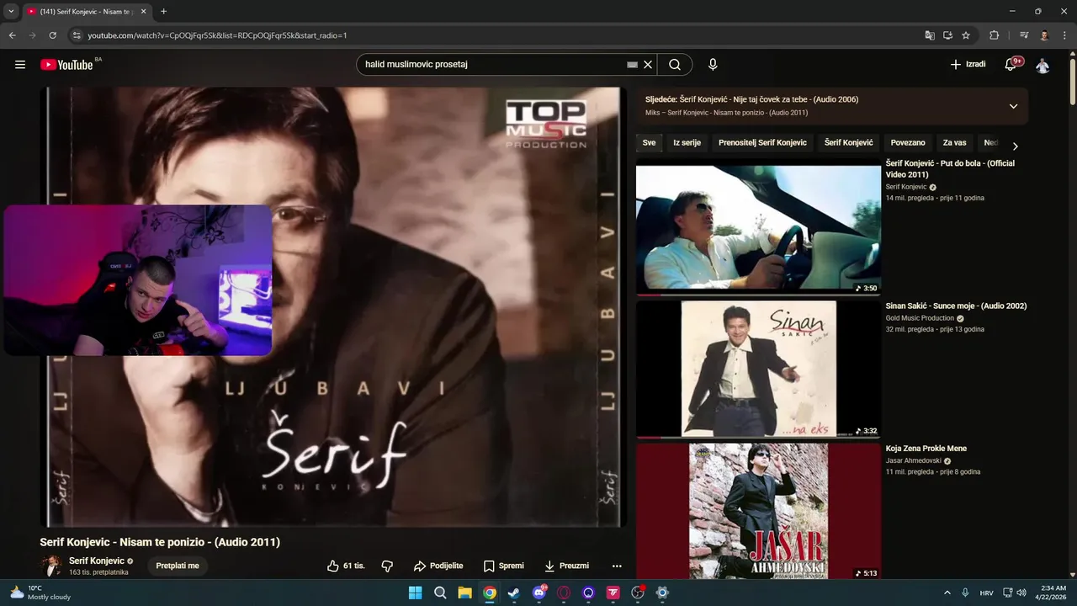Open YouTube notifications bell
The height and width of the screenshot is (606, 1077).
[x=1011, y=65]
